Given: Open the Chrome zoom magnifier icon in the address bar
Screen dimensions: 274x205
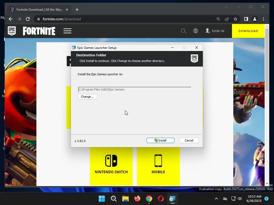Looking at the screenshot, I should (218, 19).
